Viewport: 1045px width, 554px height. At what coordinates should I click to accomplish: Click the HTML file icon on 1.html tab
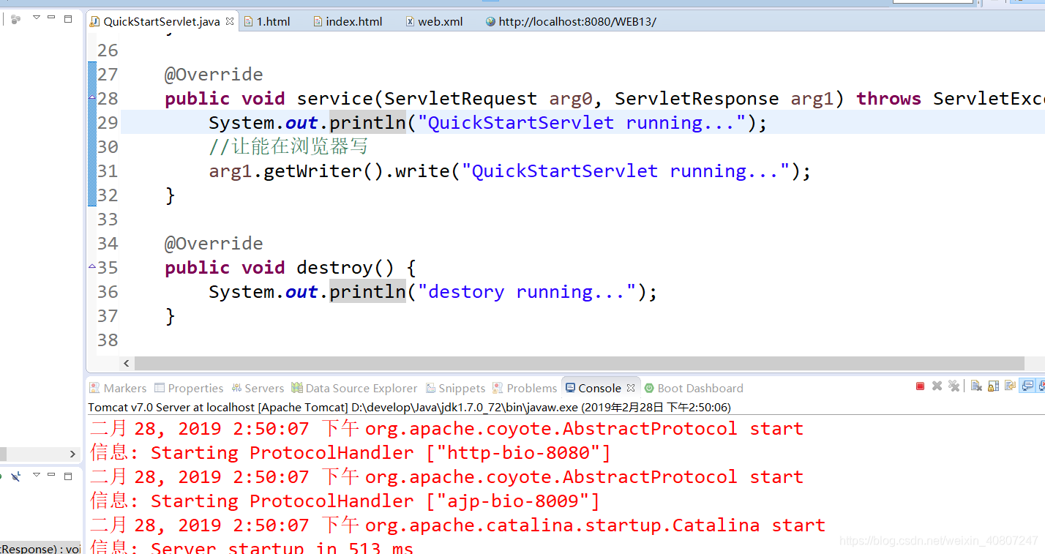[248, 21]
